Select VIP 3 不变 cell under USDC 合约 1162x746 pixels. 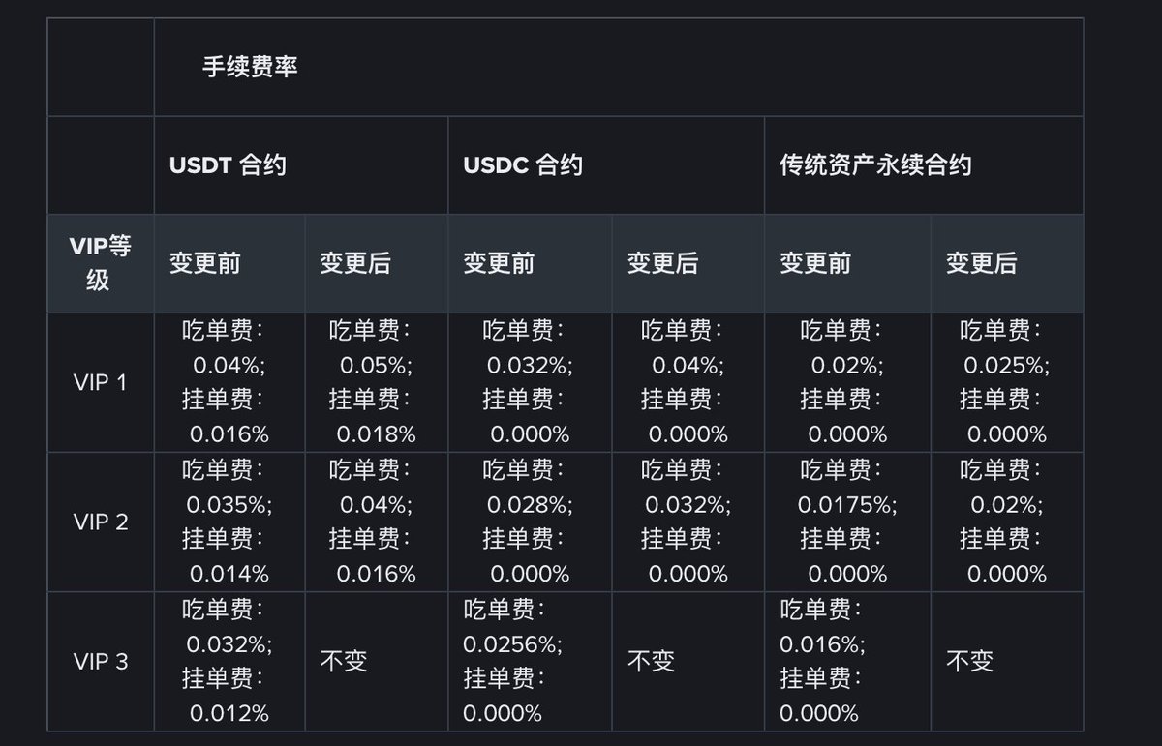point(651,662)
